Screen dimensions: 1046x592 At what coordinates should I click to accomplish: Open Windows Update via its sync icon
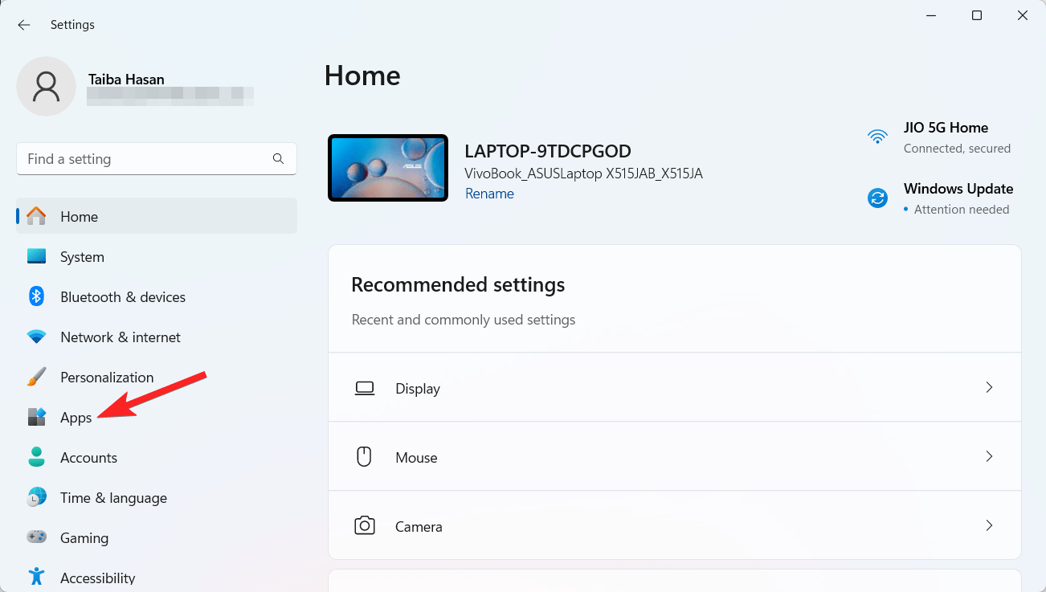[x=877, y=198]
